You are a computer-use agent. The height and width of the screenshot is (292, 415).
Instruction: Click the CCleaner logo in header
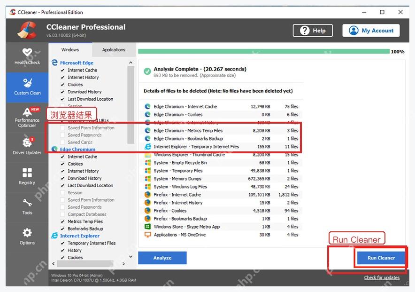pyautogui.click(x=26, y=30)
